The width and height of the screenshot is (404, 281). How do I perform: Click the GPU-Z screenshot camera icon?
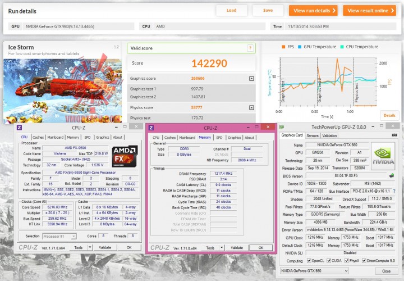pos(394,135)
